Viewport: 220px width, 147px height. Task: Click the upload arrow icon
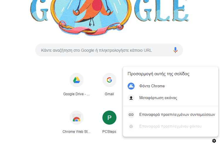pos(131,98)
